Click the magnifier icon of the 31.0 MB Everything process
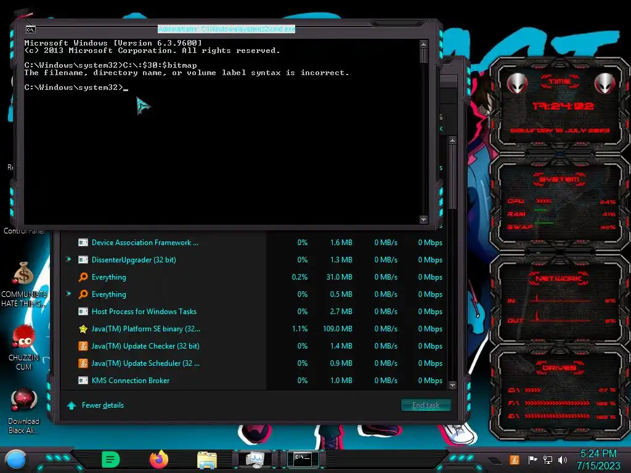Screen dimensions: 631x473 pyautogui.click(x=83, y=277)
